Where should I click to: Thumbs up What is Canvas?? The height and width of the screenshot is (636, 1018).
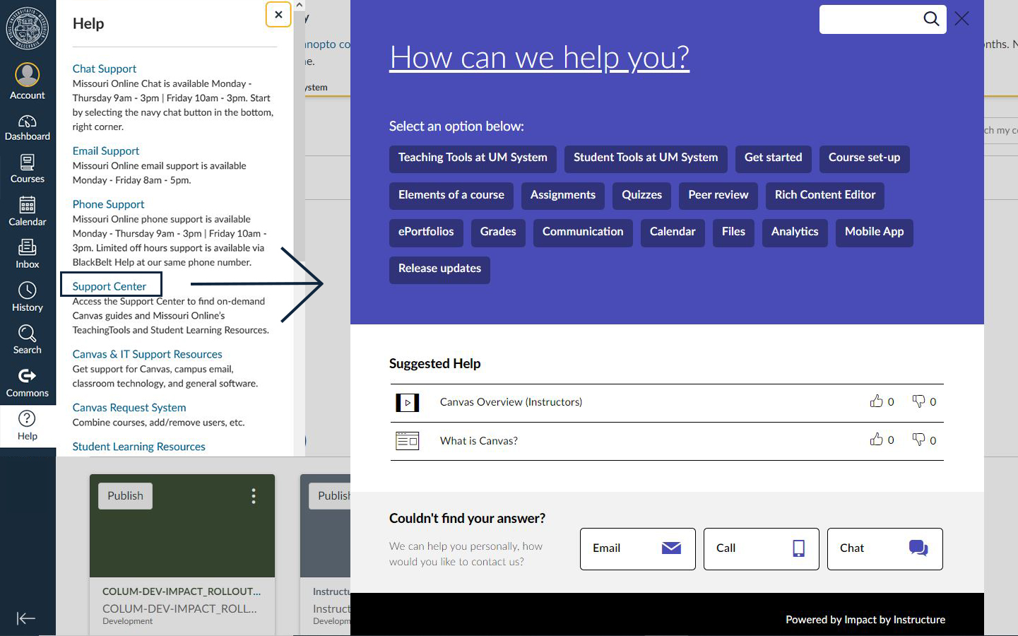(x=876, y=440)
